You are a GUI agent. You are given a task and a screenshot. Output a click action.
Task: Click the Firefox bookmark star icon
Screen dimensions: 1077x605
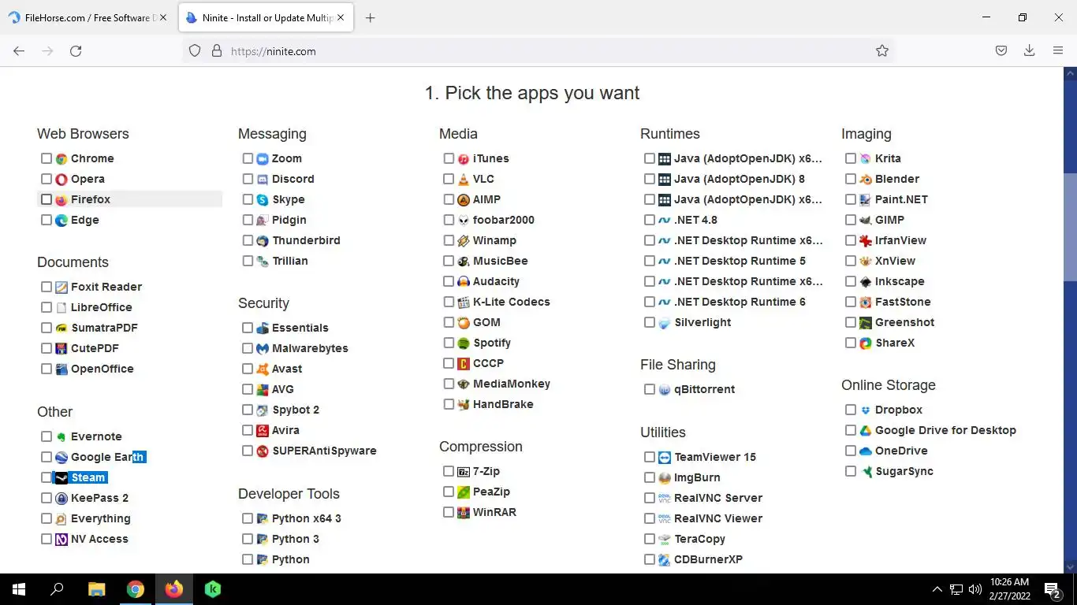[x=882, y=50]
